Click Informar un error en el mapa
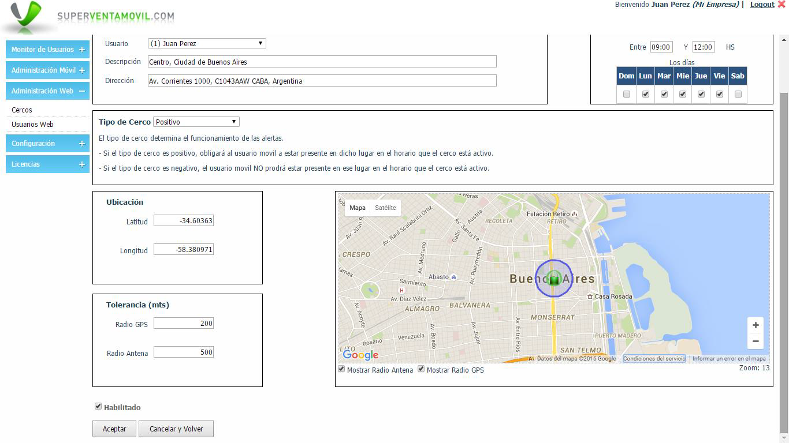The image size is (789, 443). 729,359
